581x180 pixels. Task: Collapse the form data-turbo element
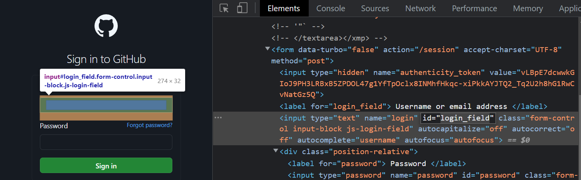(268, 49)
